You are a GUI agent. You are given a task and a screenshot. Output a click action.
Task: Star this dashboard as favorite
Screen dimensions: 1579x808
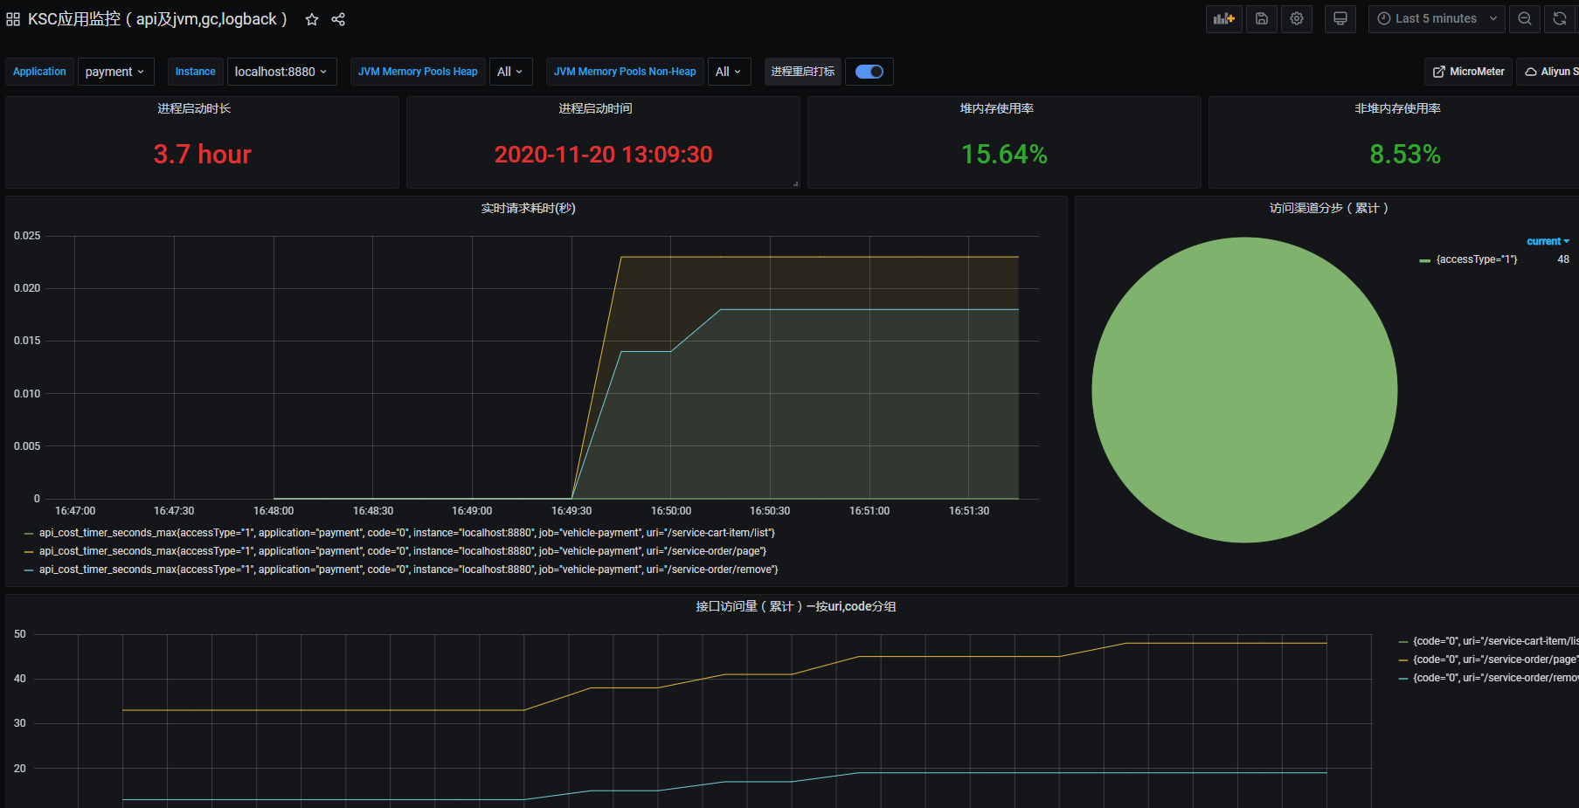312,19
